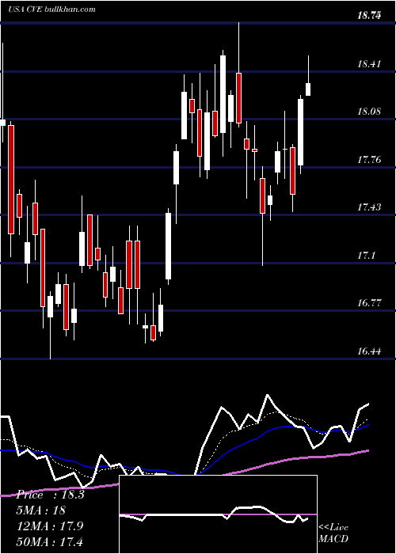Click the 17.76 price axis label
This screenshot has height=554, width=396.
[x=370, y=160]
